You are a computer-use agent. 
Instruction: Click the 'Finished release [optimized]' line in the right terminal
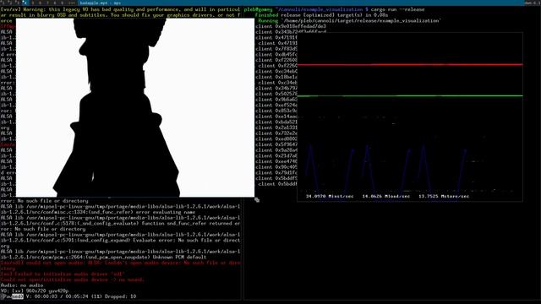(x=321, y=15)
